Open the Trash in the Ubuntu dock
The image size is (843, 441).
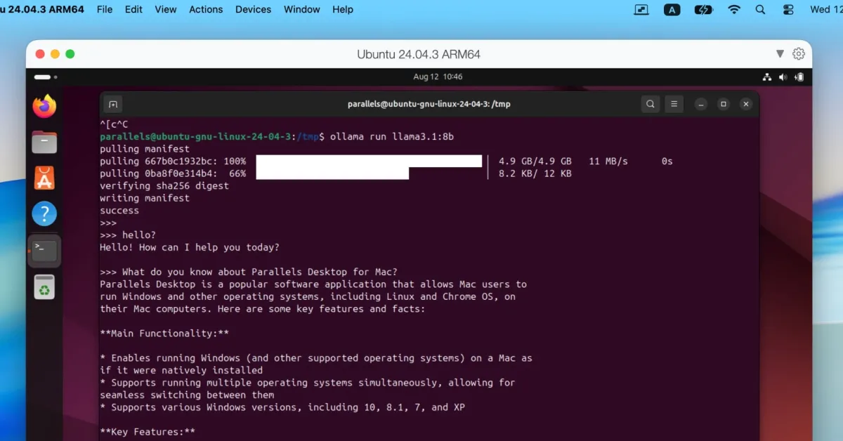pos(44,287)
